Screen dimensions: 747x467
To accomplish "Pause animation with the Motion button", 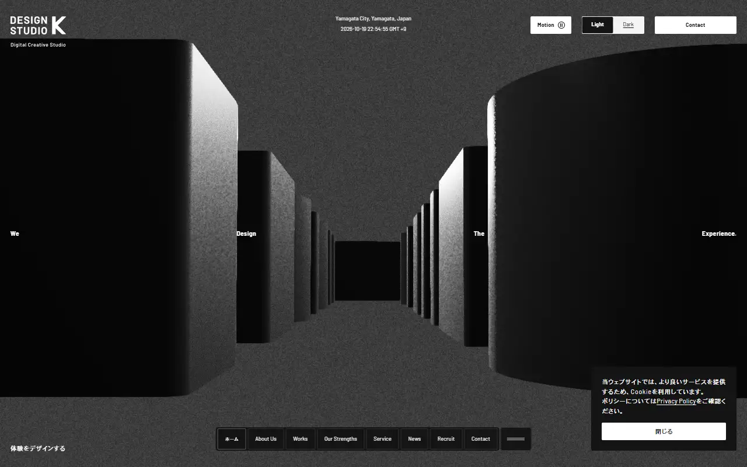I will [551, 25].
